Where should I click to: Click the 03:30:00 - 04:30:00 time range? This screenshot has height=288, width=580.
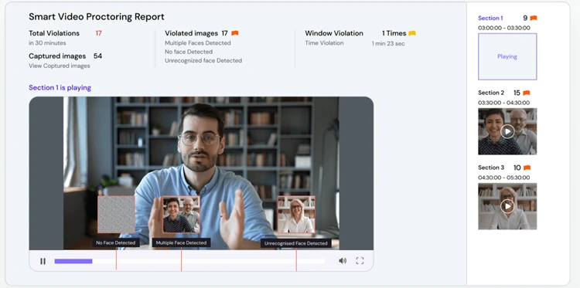[503, 103]
